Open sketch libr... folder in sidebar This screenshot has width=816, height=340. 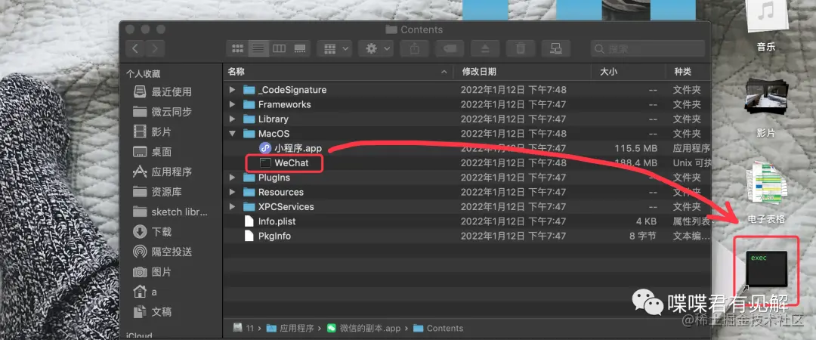pyautogui.click(x=171, y=212)
